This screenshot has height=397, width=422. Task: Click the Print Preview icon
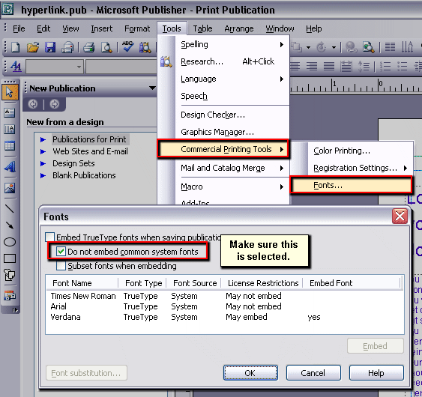[106, 47]
